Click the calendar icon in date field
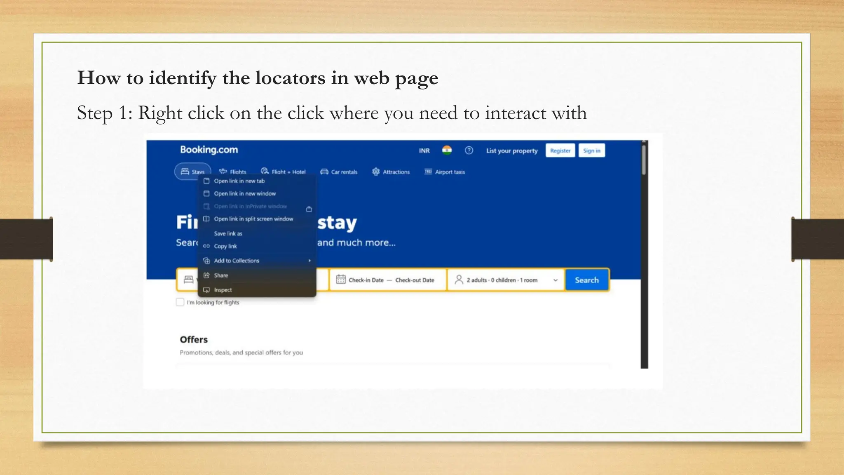 coord(340,280)
